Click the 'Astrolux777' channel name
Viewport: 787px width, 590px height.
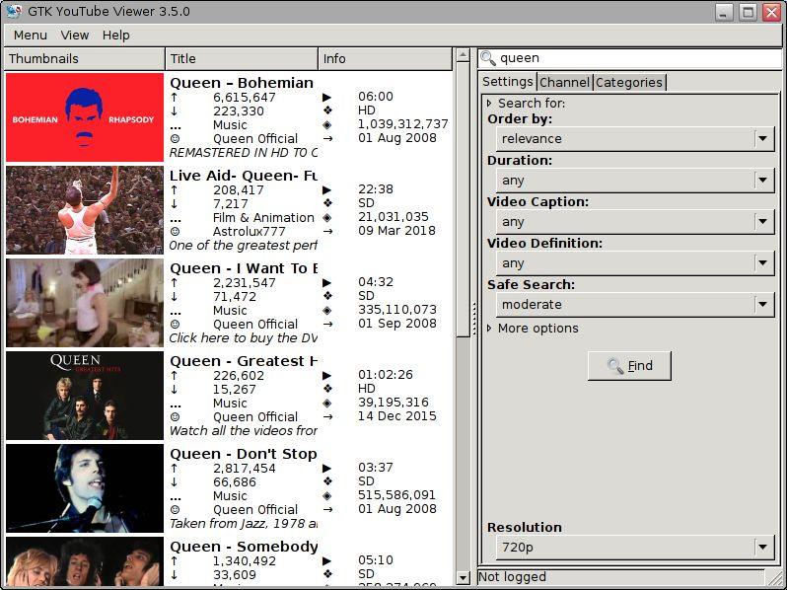coord(249,232)
